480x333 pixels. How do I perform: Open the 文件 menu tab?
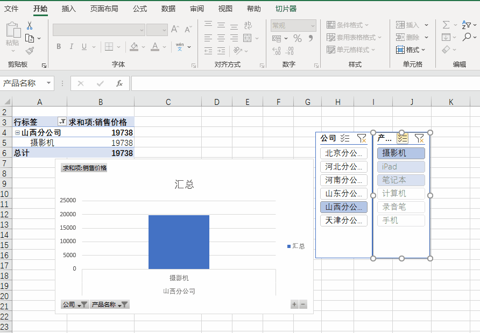click(x=11, y=9)
